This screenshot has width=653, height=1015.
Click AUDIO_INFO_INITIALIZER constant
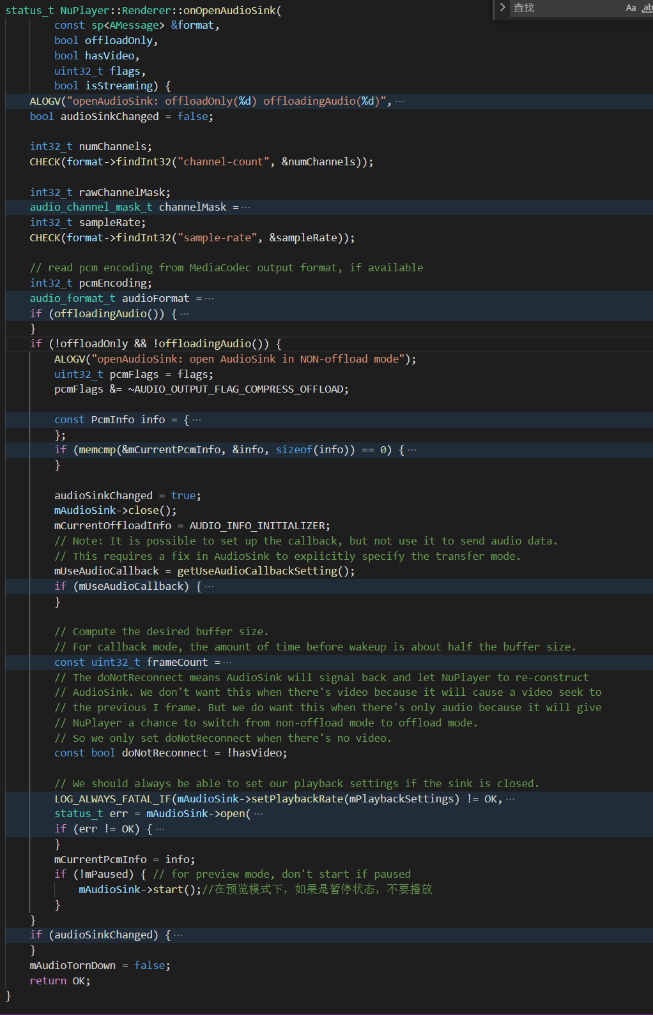257,526
